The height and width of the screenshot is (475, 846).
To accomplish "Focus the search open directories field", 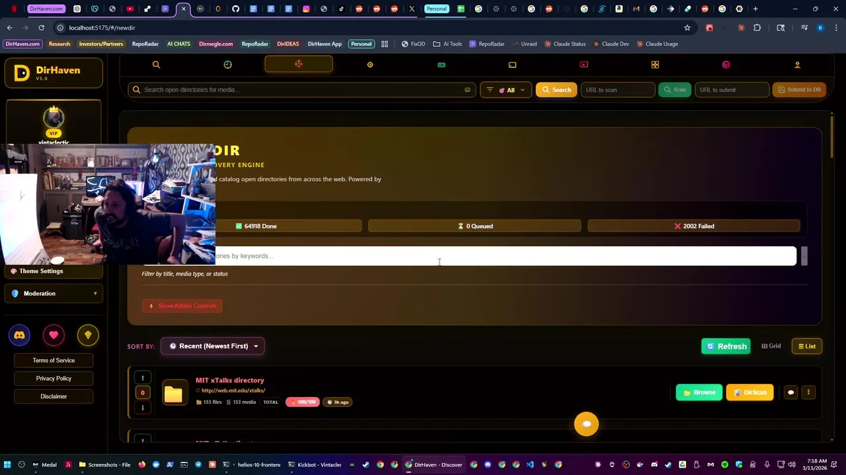I will (301, 90).
